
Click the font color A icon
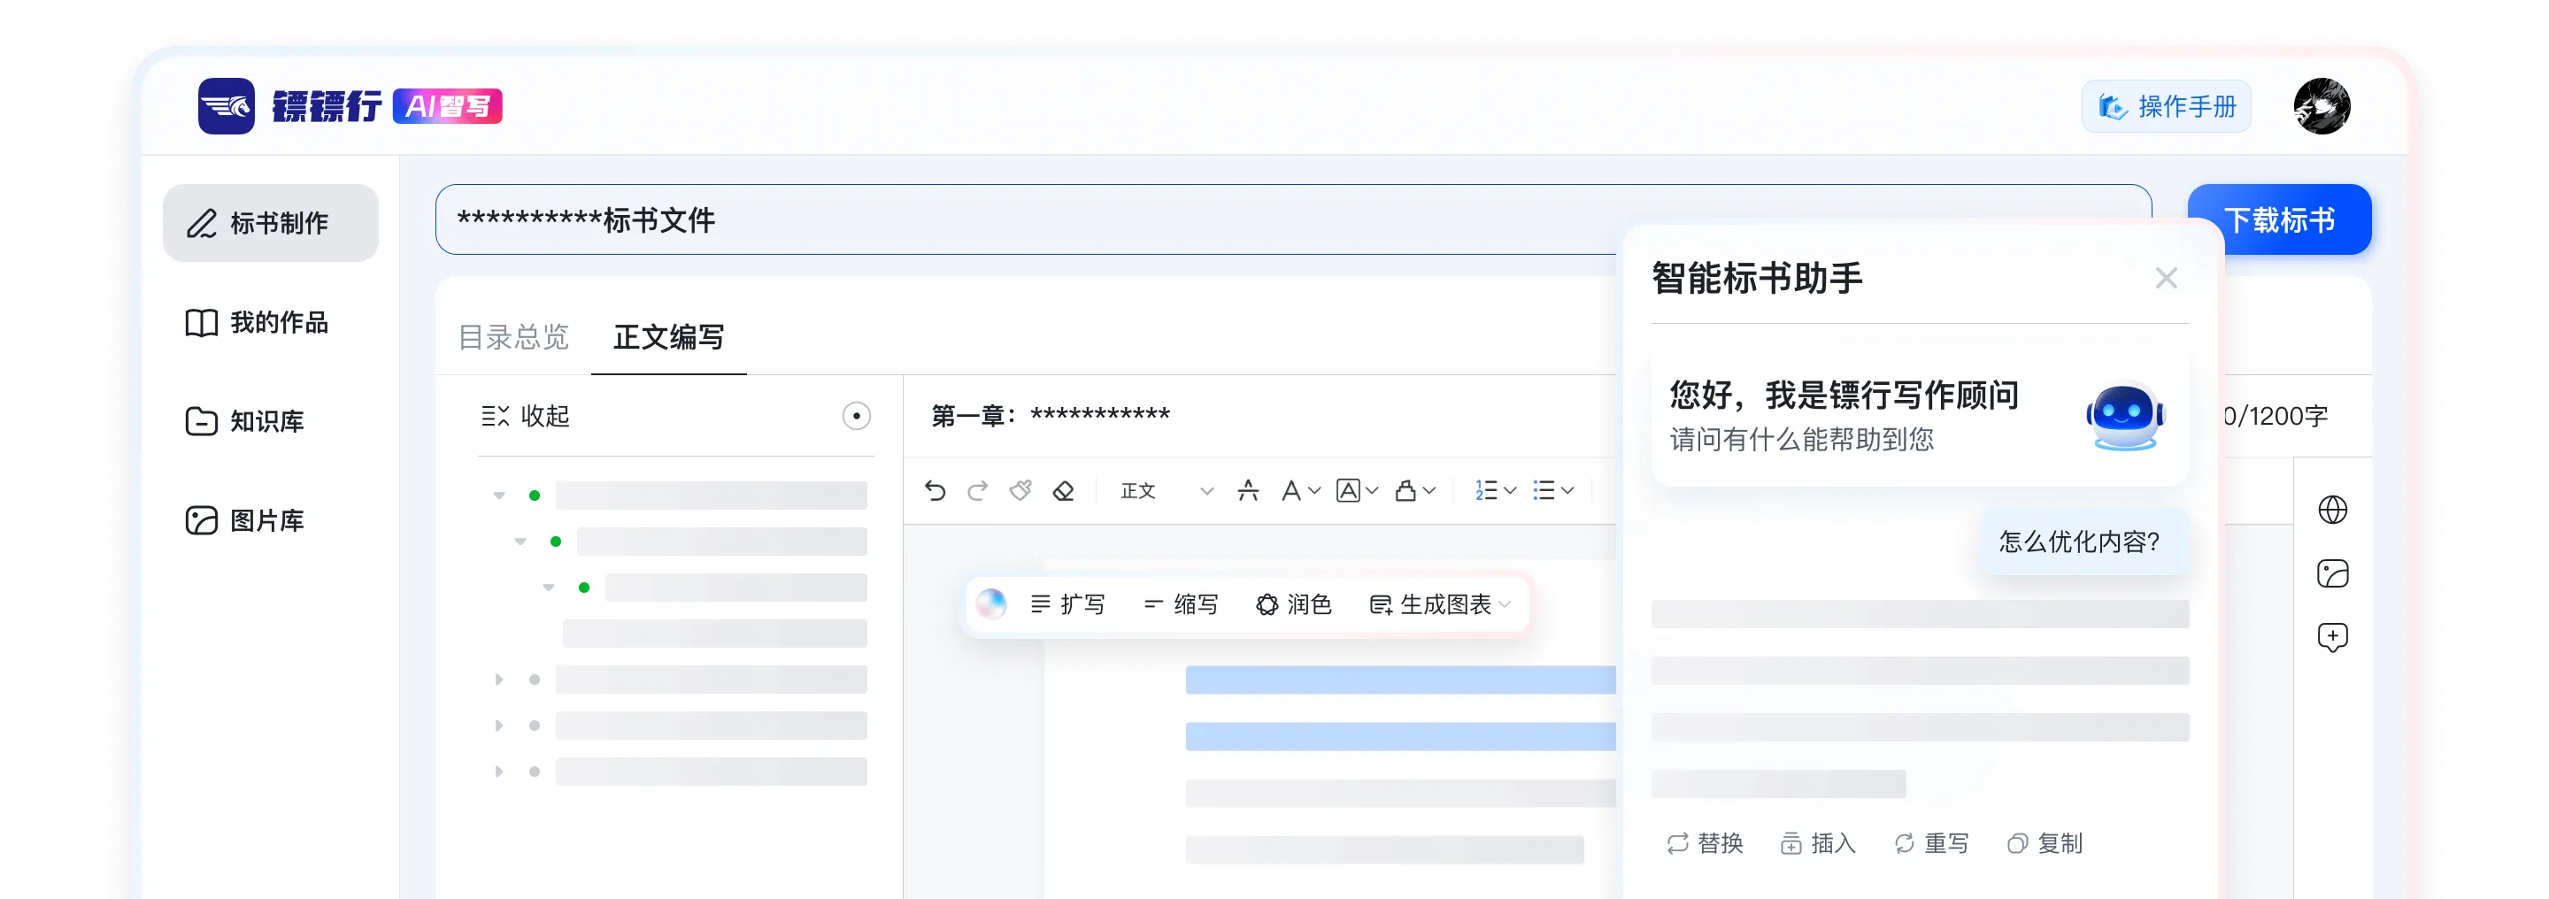tap(1290, 490)
